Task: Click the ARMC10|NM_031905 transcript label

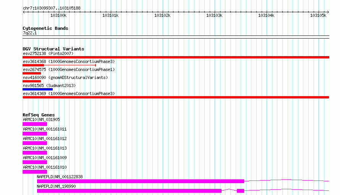Action: [41, 119]
